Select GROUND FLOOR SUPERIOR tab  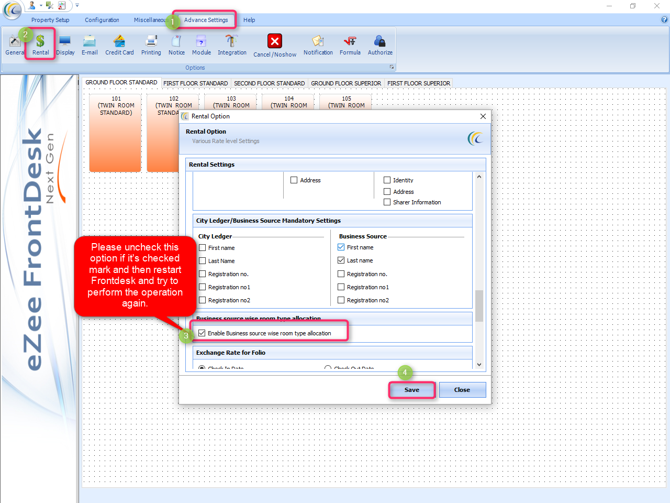pos(346,83)
